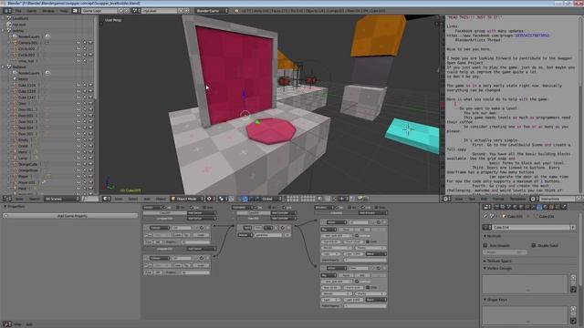Image resolution: width=584 pixels, height=328 pixels.
Task: Adjust the Auto Smooth Angle slider
Action: pyautogui.click(x=505, y=252)
